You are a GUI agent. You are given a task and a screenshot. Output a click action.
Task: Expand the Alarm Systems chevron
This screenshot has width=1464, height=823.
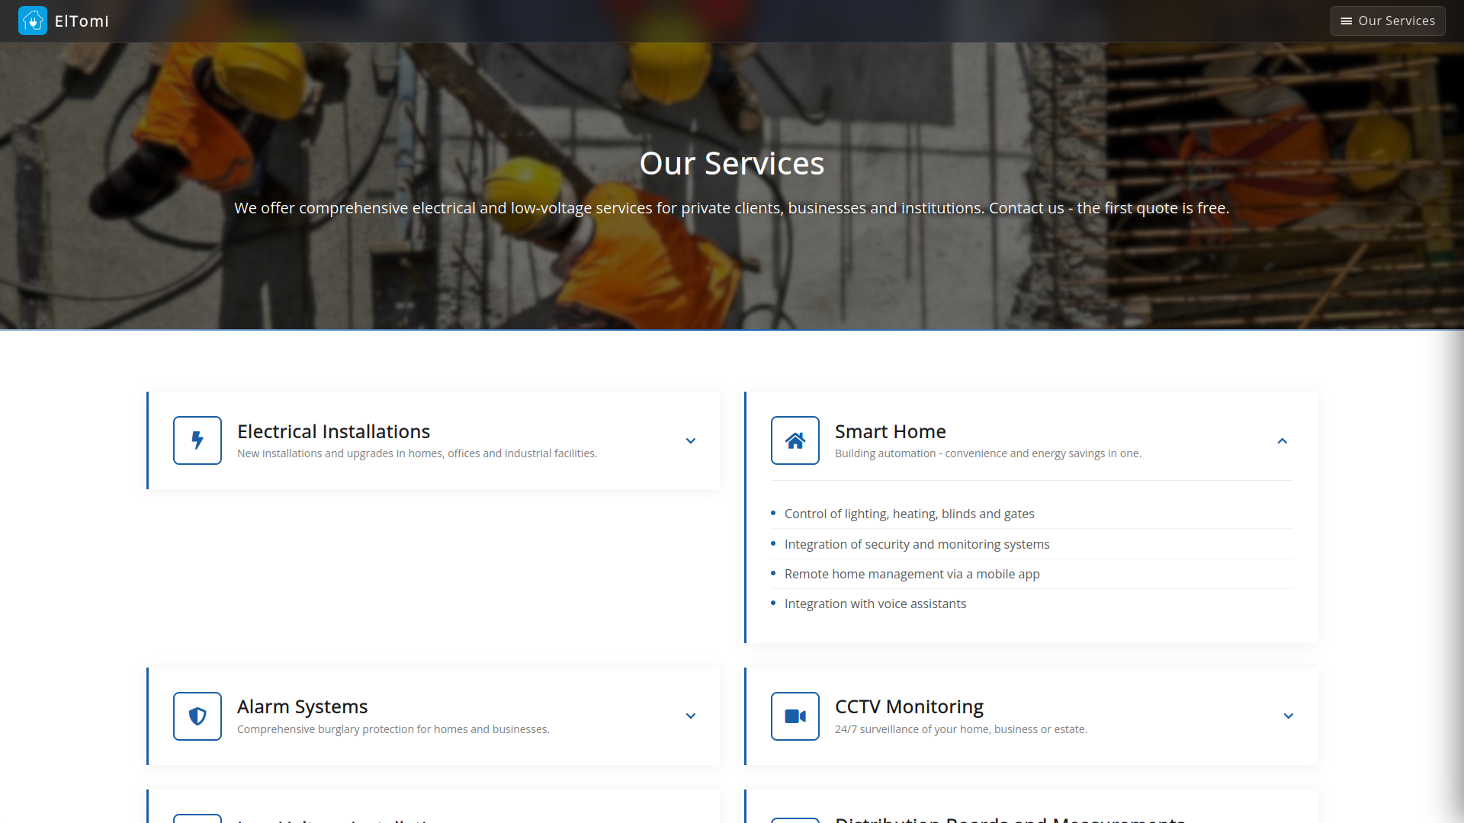click(691, 716)
